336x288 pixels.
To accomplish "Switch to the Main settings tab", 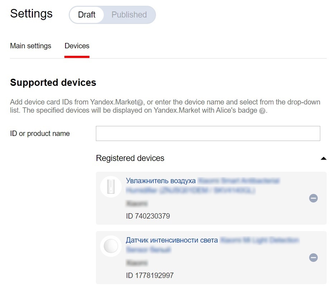I will (30, 46).
